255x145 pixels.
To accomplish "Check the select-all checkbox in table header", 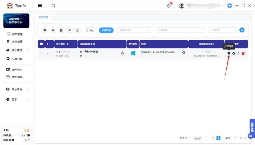I will (41, 44).
